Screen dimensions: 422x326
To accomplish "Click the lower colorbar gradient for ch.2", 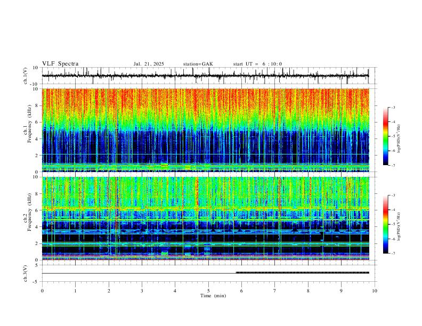I will click(x=385, y=224).
